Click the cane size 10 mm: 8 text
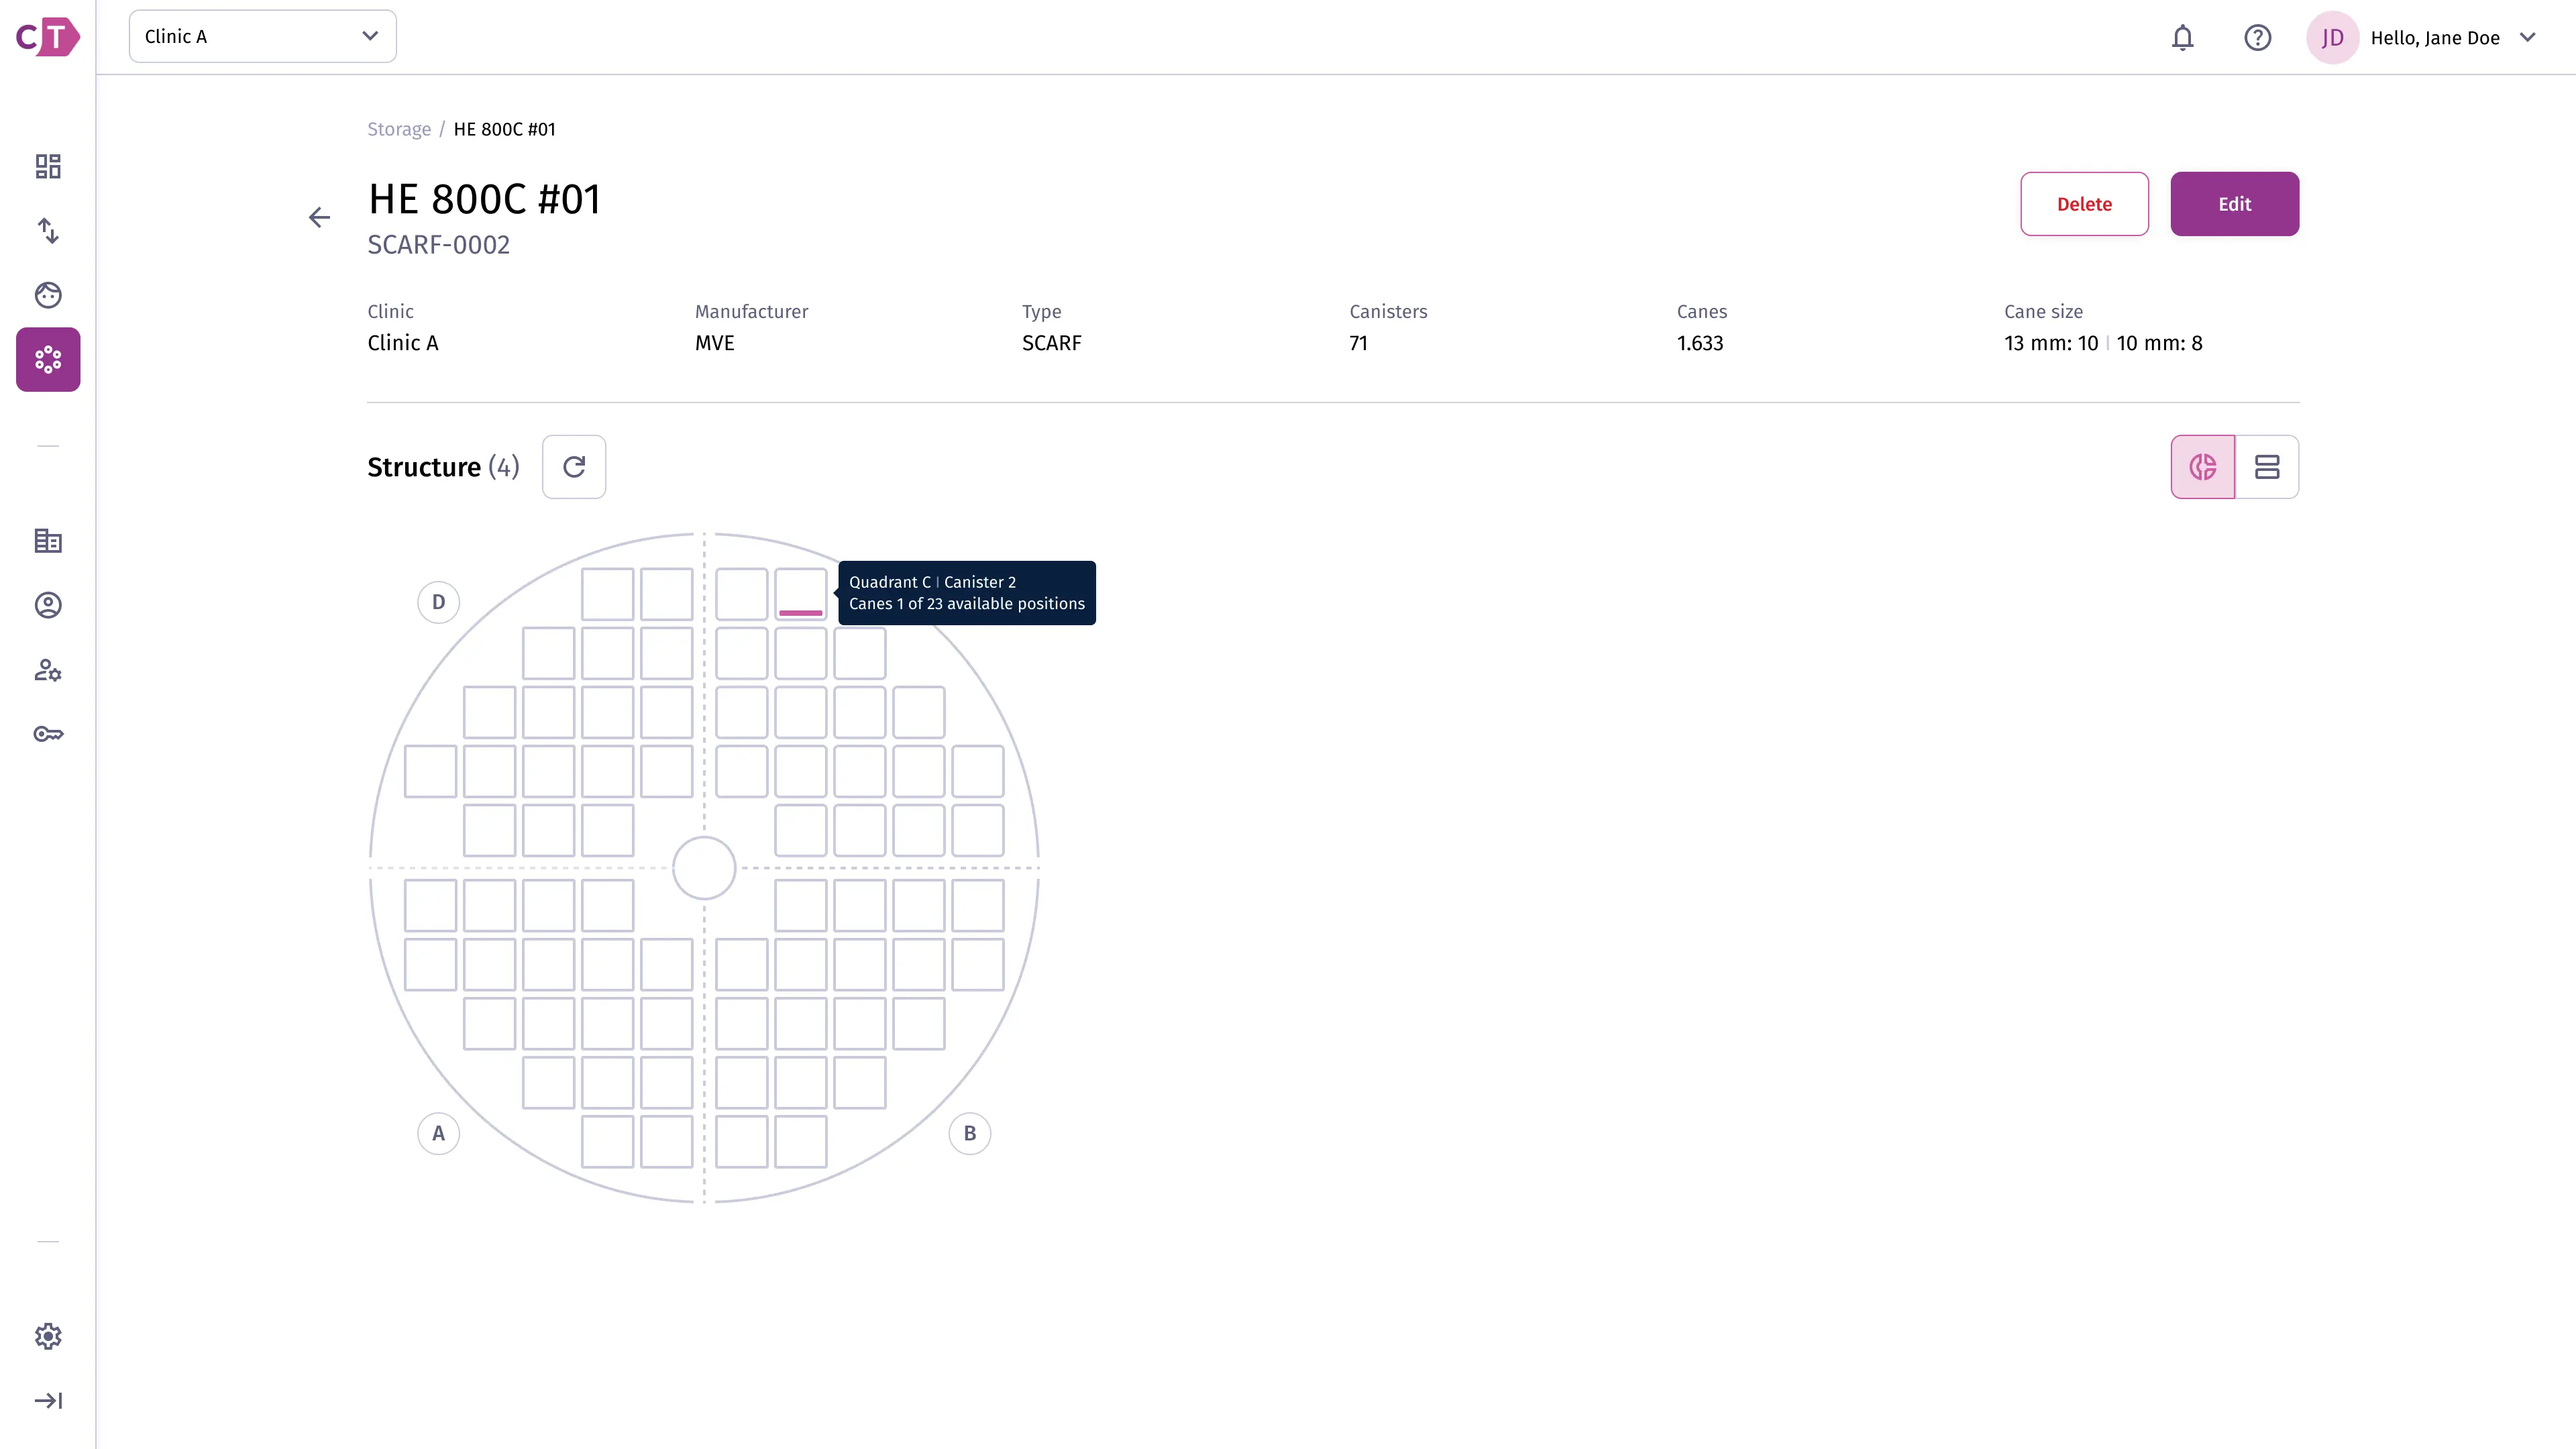This screenshot has width=2576, height=1449. tap(2159, 343)
